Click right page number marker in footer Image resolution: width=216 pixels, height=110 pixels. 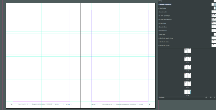150,104
